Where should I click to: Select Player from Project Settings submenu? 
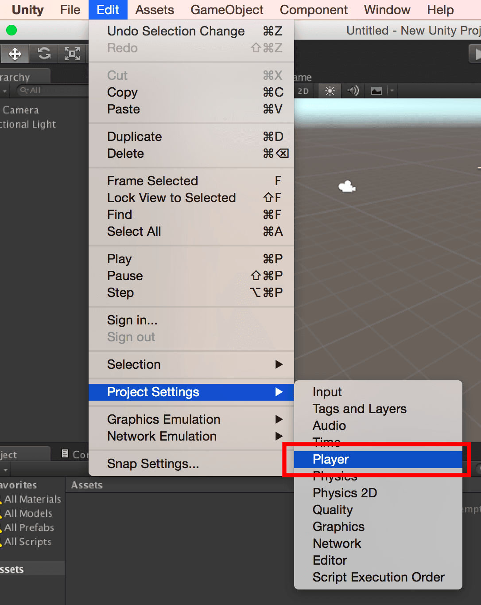click(330, 459)
